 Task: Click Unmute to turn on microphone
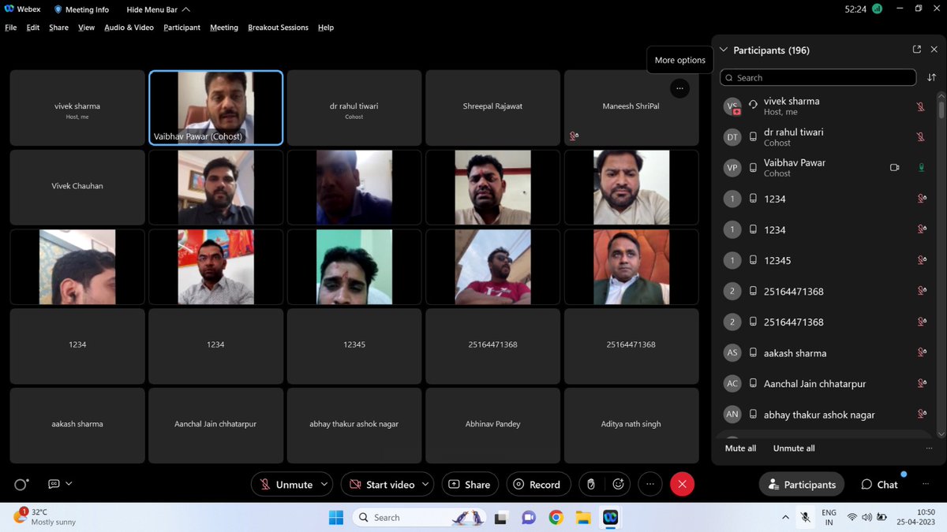point(286,484)
